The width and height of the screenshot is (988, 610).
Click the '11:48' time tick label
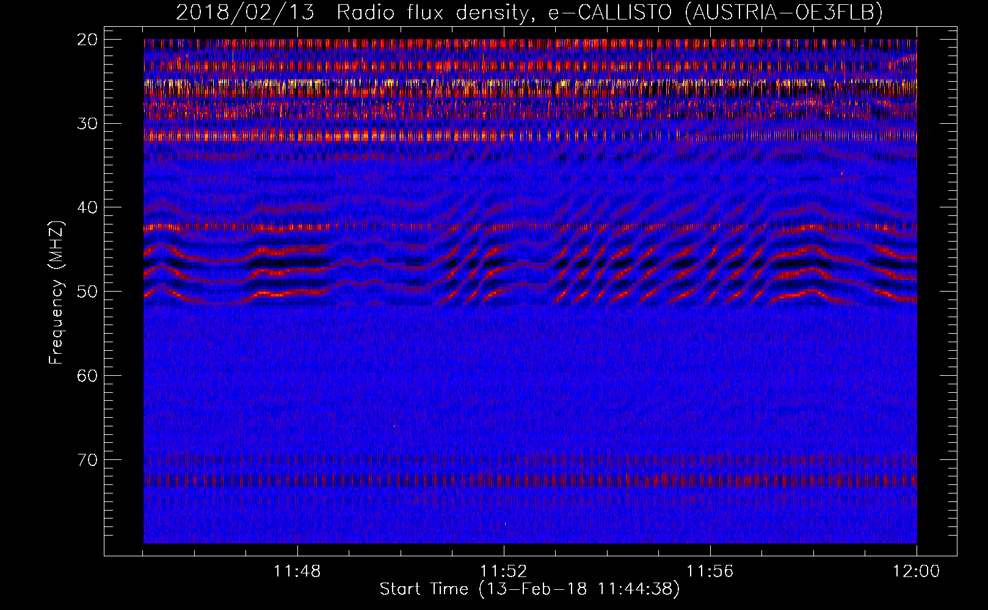click(297, 572)
